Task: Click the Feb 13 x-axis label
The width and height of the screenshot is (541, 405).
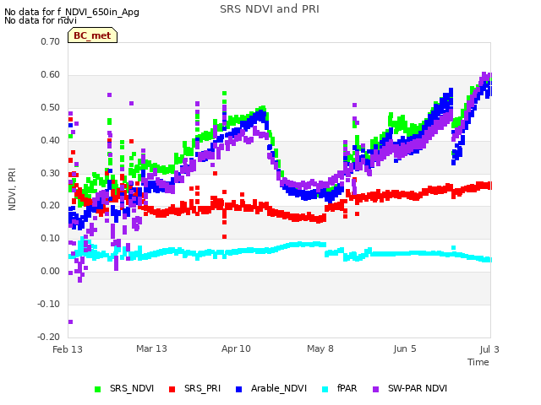Action: [68, 349]
